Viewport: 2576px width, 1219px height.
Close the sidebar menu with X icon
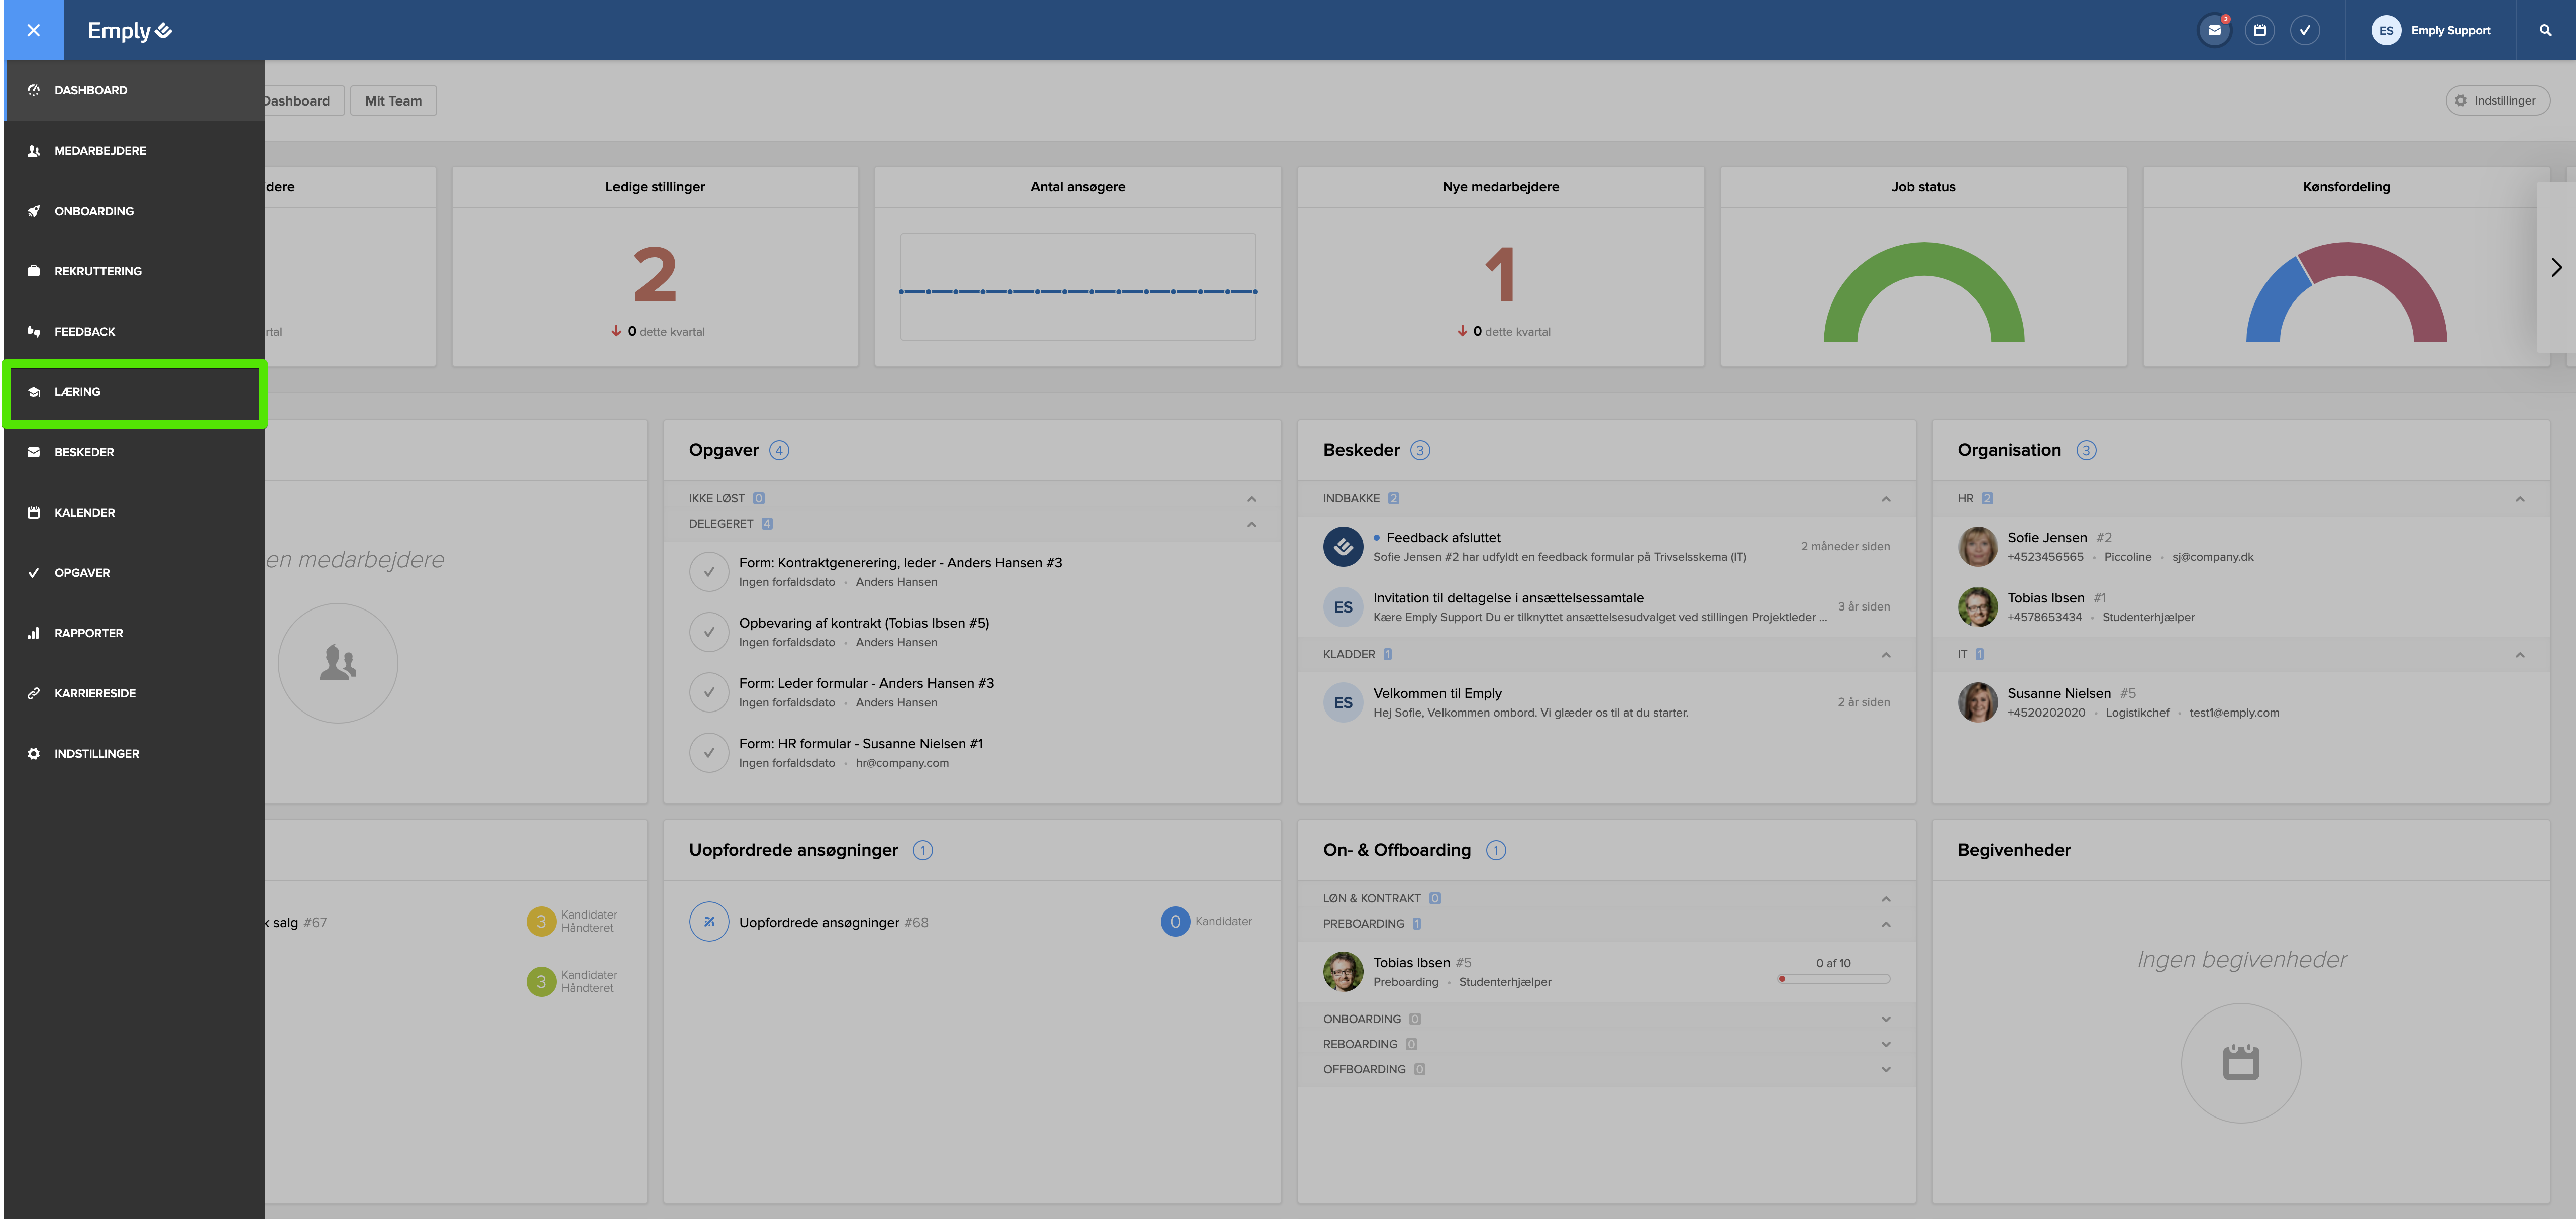[x=33, y=30]
